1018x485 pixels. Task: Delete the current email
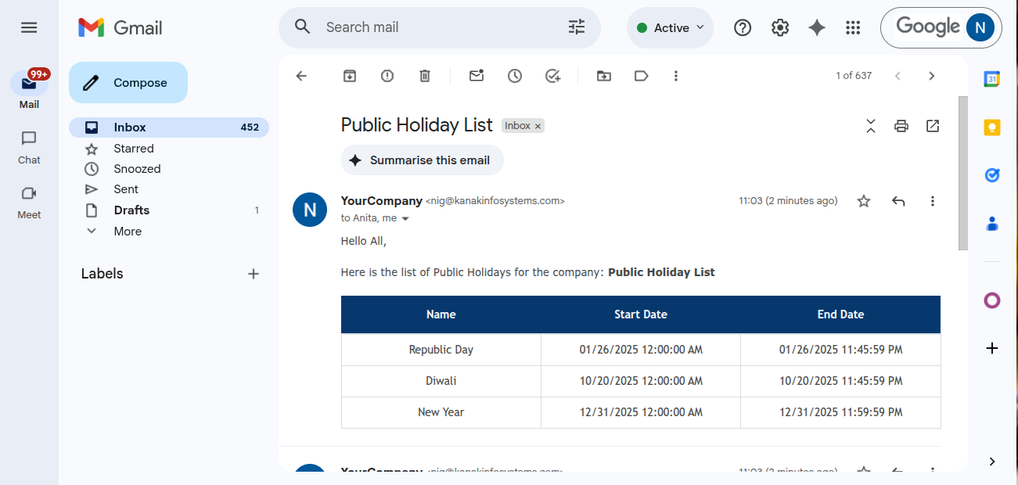(x=425, y=76)
